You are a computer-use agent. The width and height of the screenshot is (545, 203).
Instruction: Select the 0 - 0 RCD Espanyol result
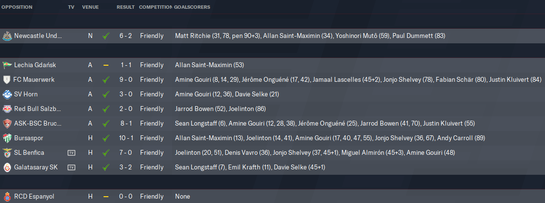pos(125,197)
